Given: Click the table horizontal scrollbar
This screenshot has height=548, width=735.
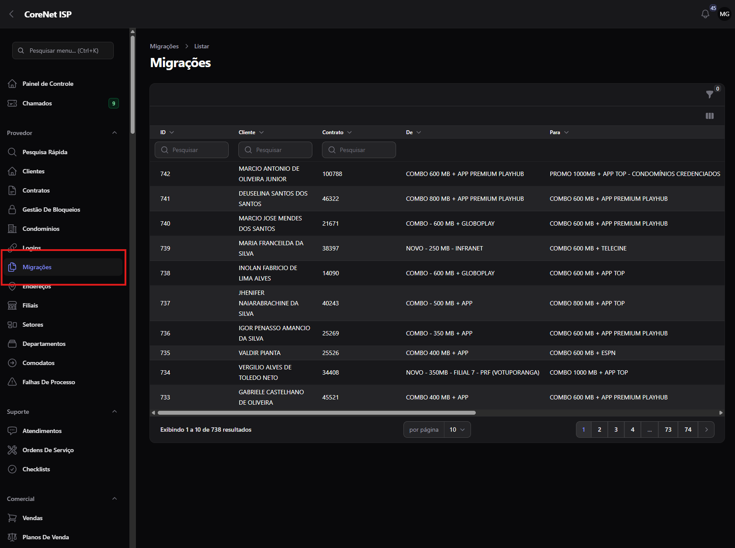Looking at the screenshot, I should 317,413.
